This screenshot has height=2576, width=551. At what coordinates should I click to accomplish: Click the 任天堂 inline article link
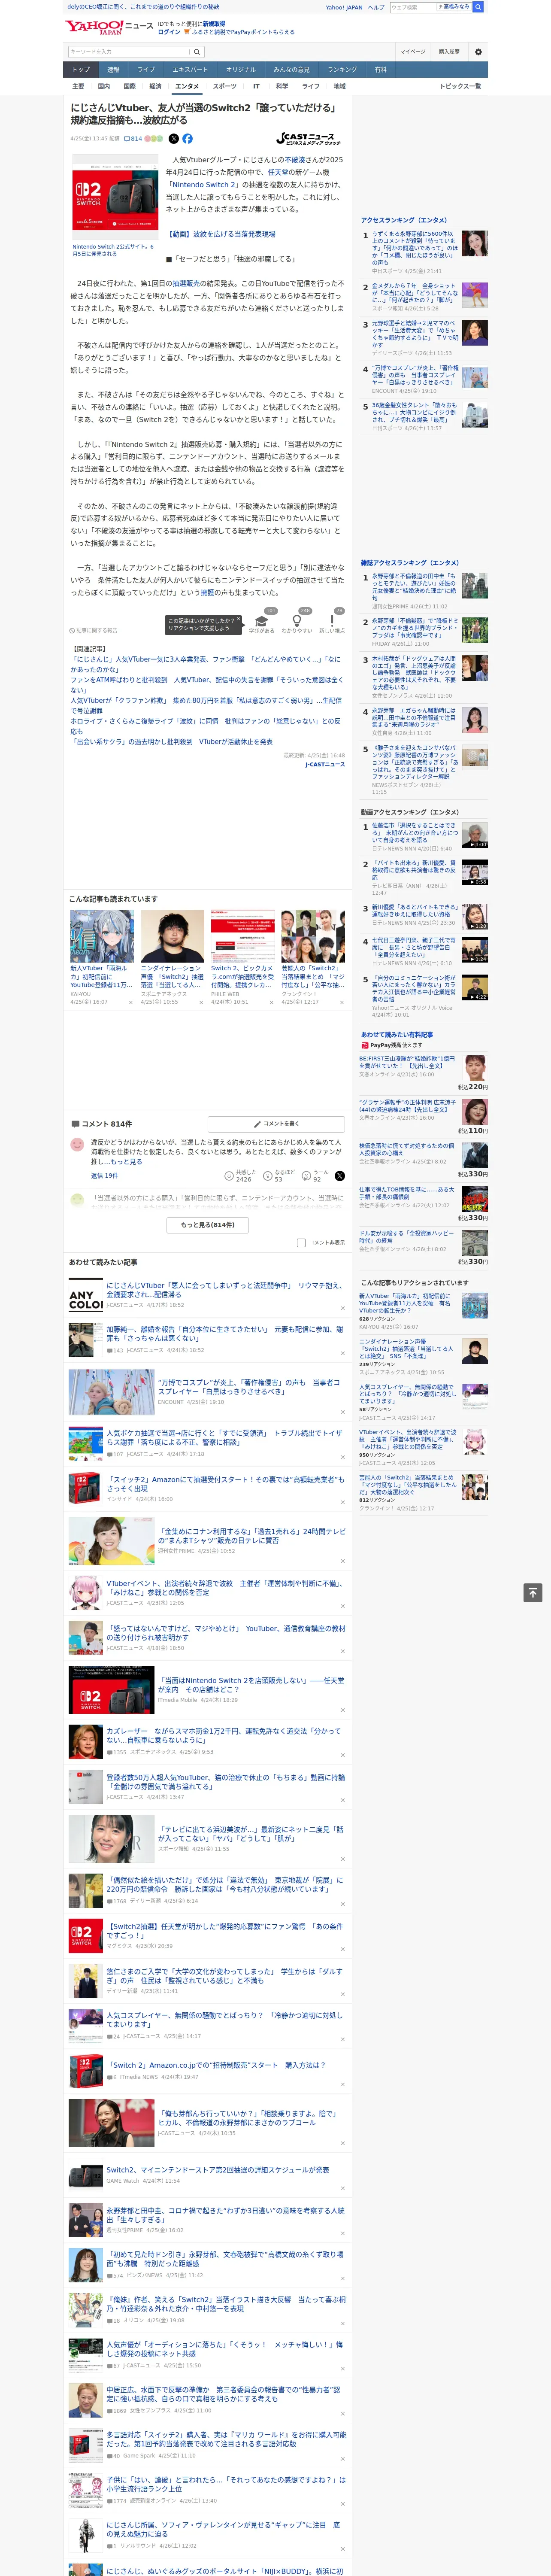coord(279,172)
